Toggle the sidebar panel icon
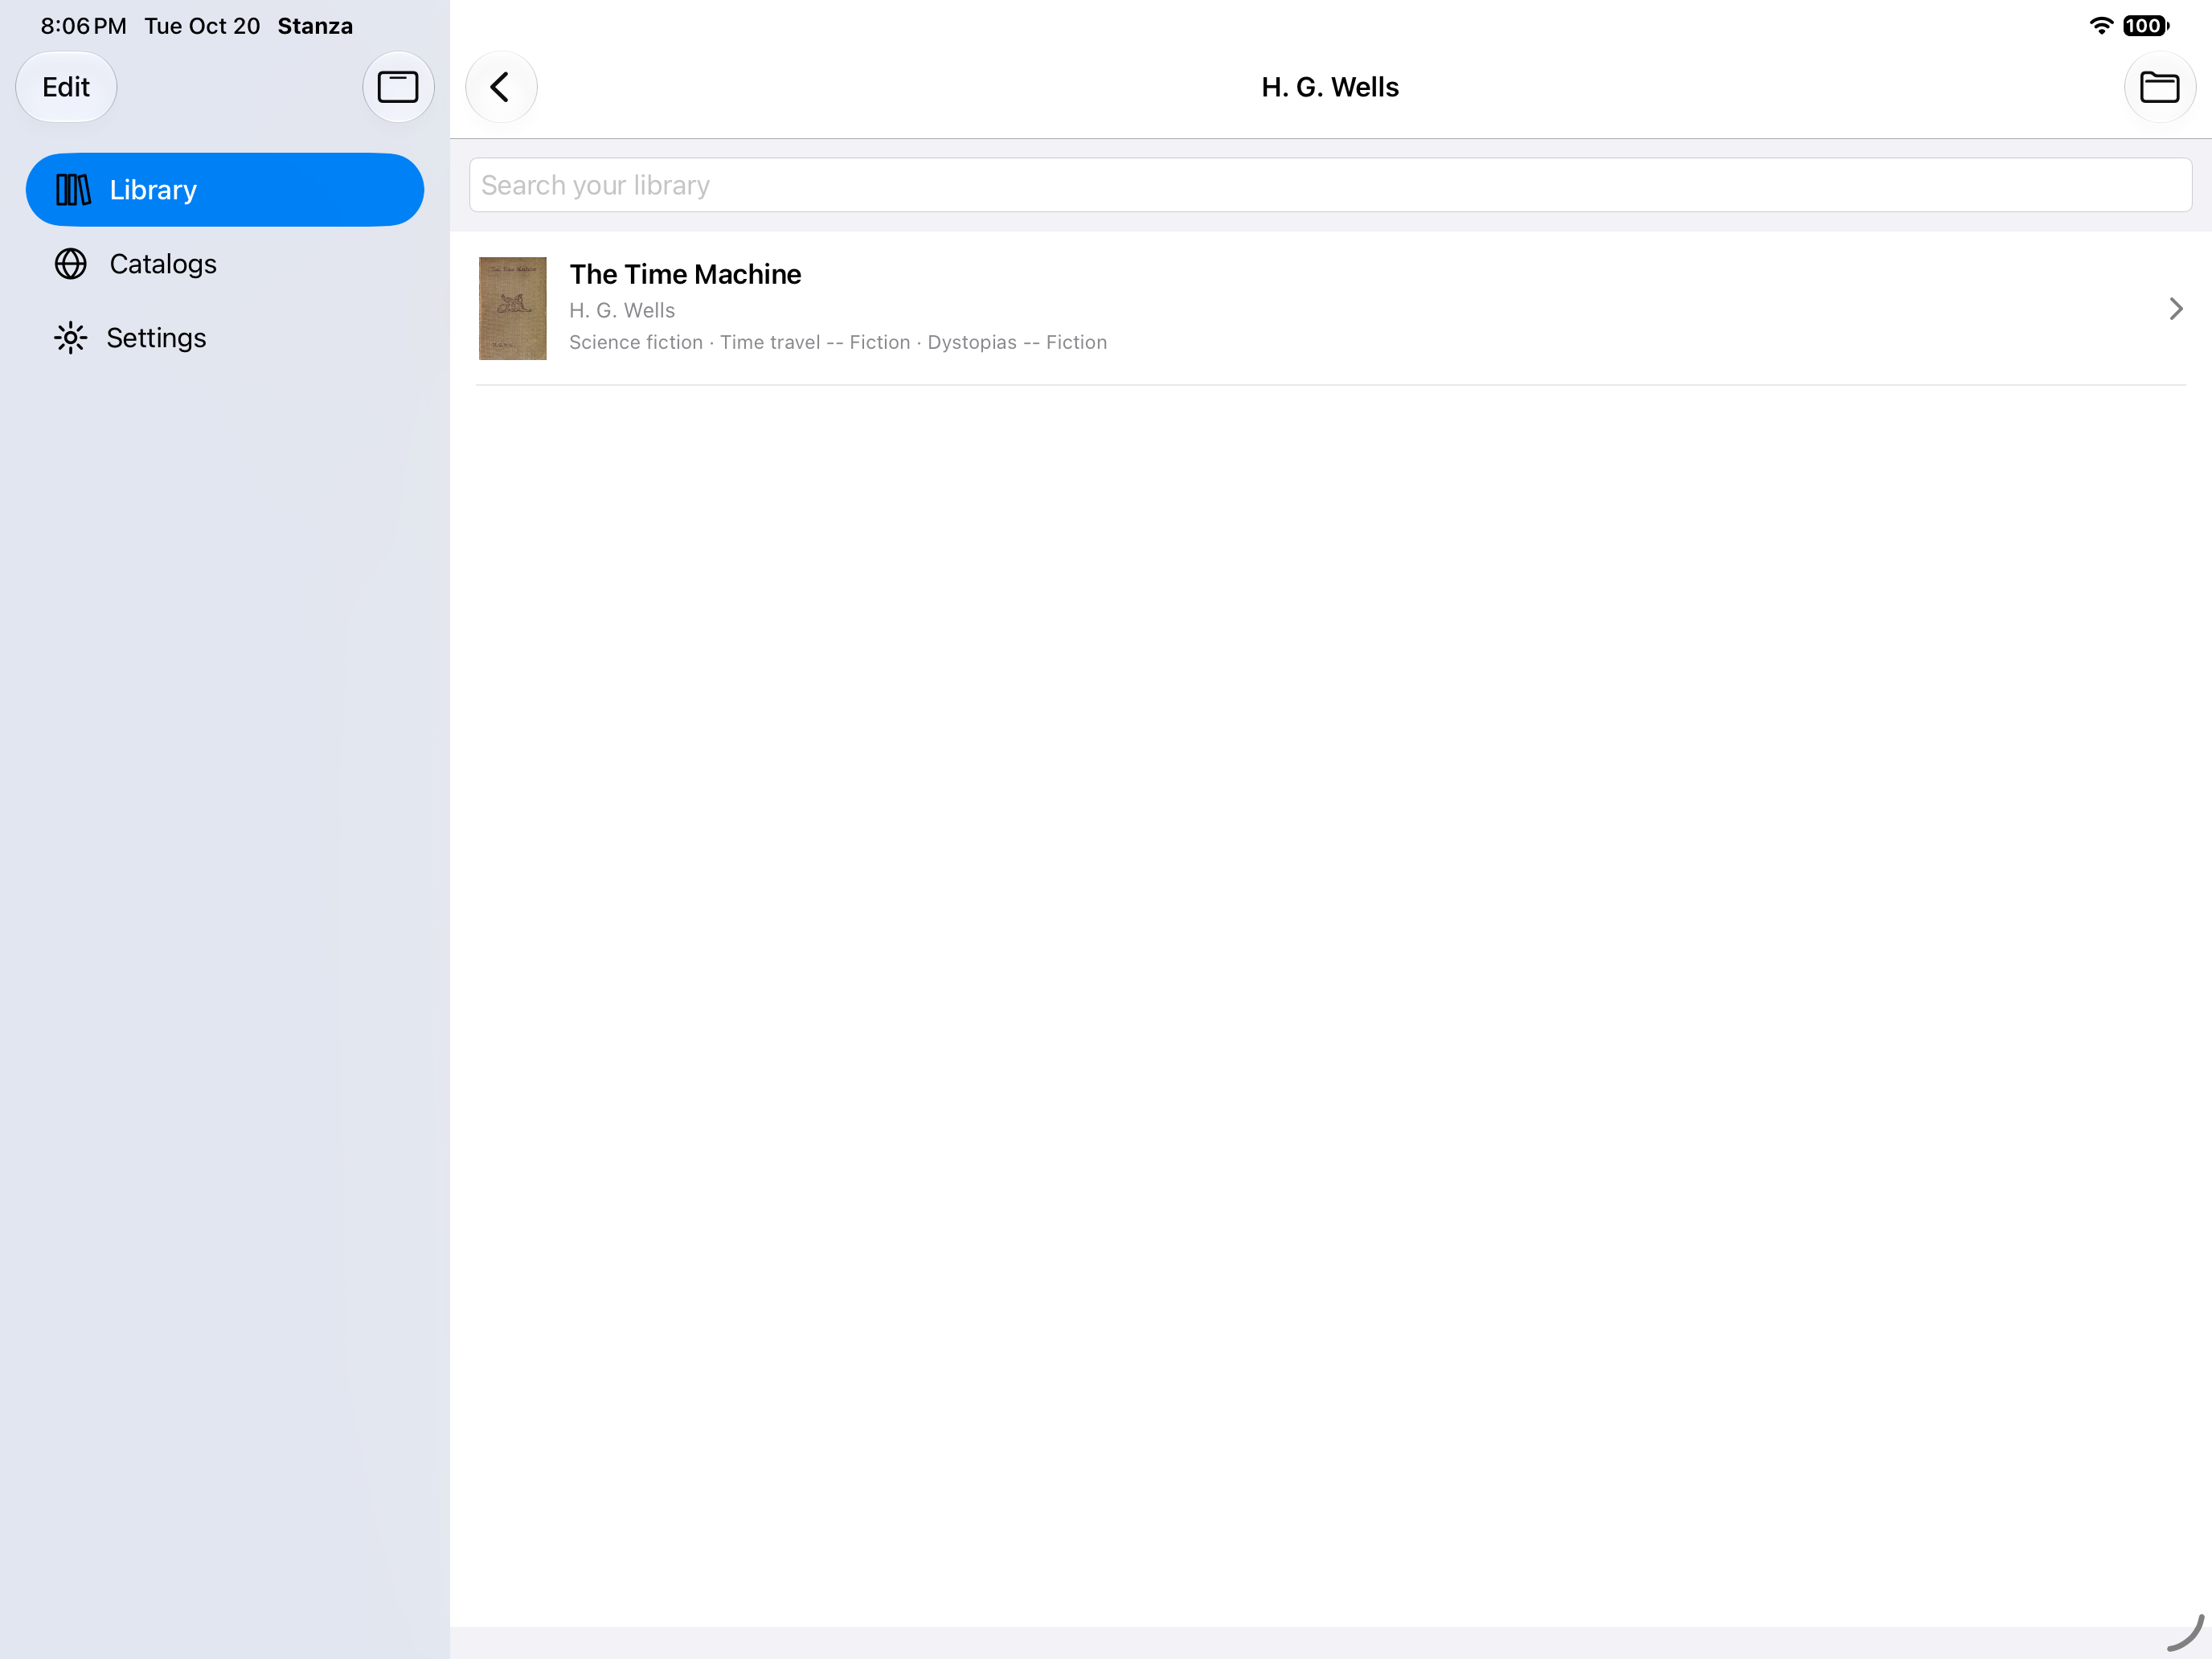 click(x=398, y=87)
